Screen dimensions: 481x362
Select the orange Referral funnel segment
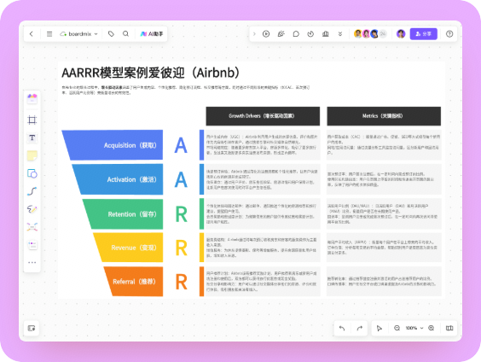(x=134, y=282)
